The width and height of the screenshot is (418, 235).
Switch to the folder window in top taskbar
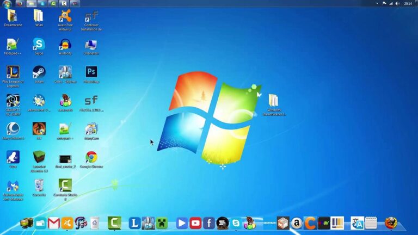pyautogui.click(x=31, y=3)
